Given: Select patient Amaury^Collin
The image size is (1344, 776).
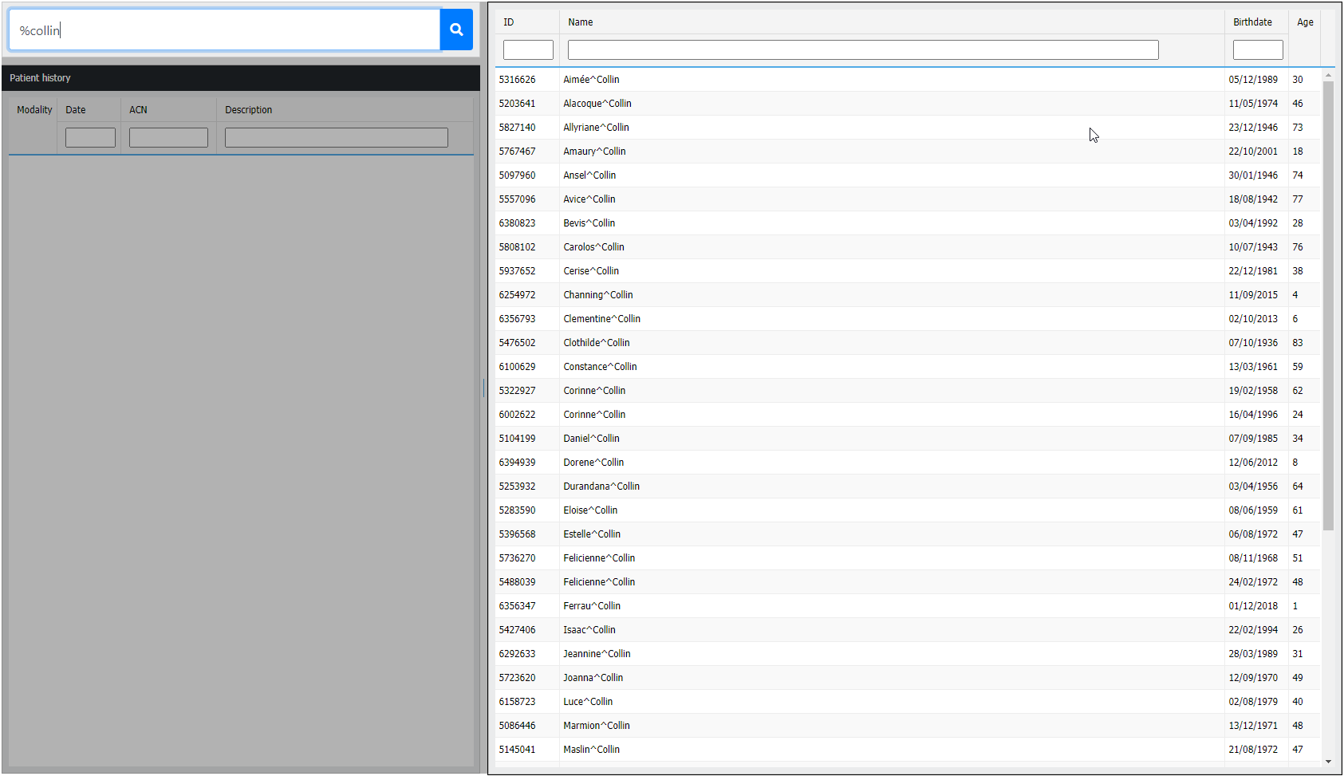Looking at the screenshot, I should (594, 152).
